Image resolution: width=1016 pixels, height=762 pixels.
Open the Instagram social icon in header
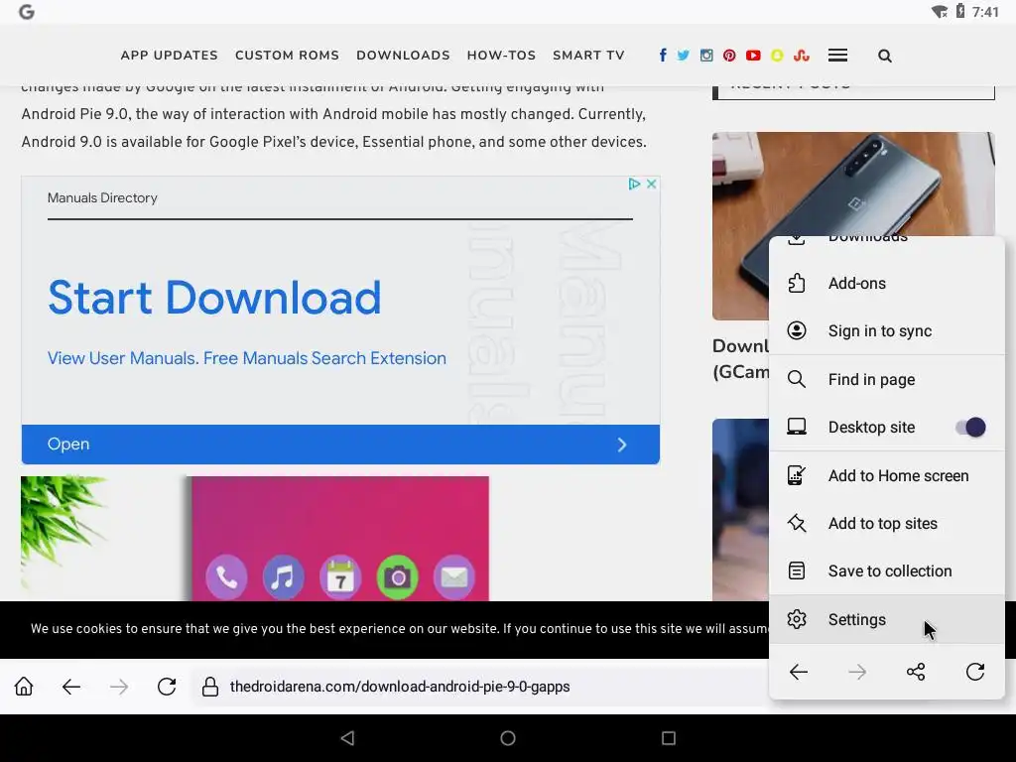[x=706, y=56]
